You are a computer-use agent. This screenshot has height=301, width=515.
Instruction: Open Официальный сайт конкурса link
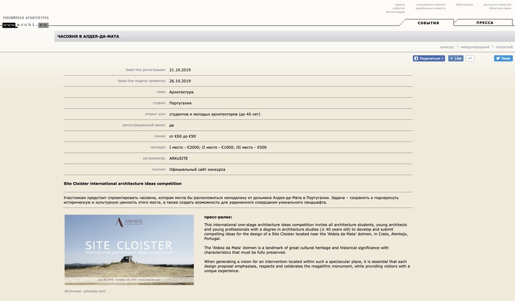[197, 169]
